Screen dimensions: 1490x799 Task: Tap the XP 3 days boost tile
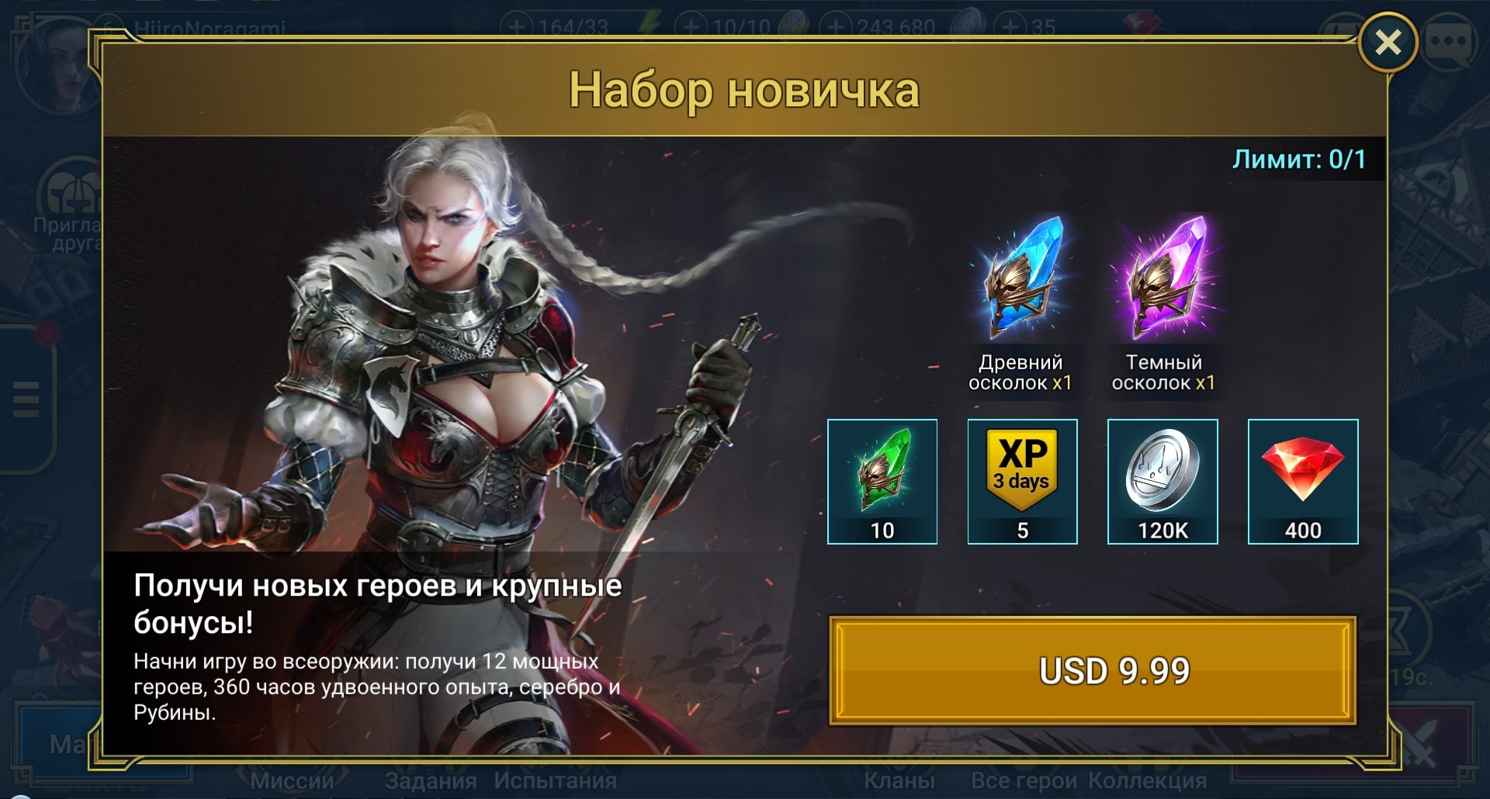tap(1023, 482)
